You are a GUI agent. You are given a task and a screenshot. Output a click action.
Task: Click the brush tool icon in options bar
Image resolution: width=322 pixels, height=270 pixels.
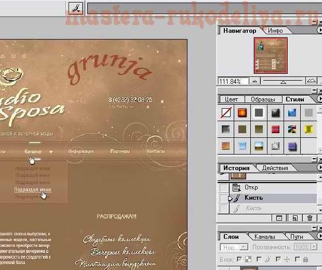click(x=76, y=8)
